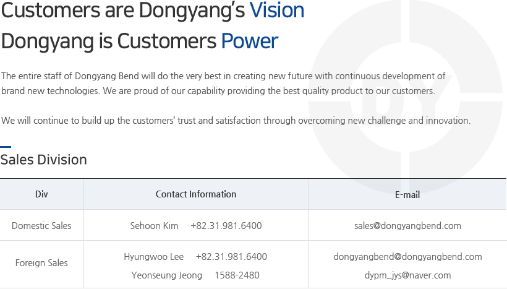507x289 pixels.
Task: Click the E-mail column header
Action: pyautogui.click(x=407, y=195)
